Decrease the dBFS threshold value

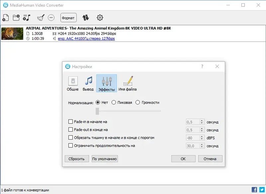click(x=202, y=139)
